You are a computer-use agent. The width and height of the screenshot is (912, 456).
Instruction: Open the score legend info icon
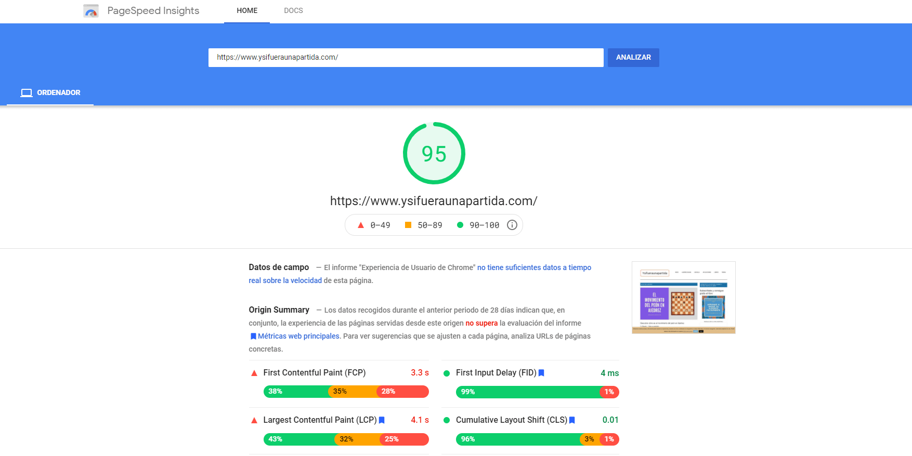[512, 225]
